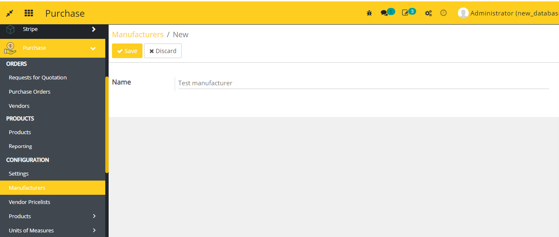This screenshot has height=237, width=559.
Task: Click the Administrator avatar picture
Action: [463, 13]
